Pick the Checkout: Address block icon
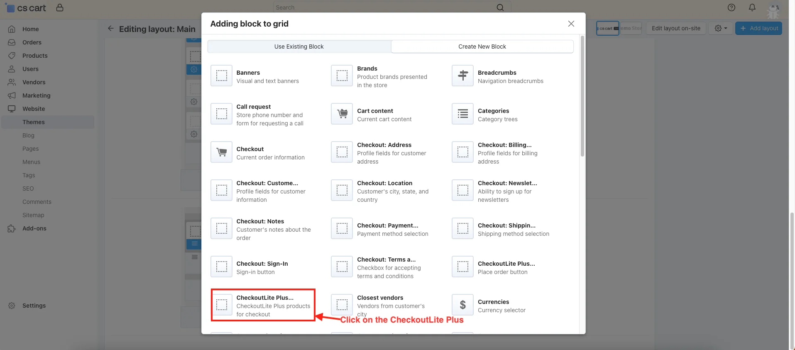This screenshot has height=350, width=795. [x=342, y=152]
